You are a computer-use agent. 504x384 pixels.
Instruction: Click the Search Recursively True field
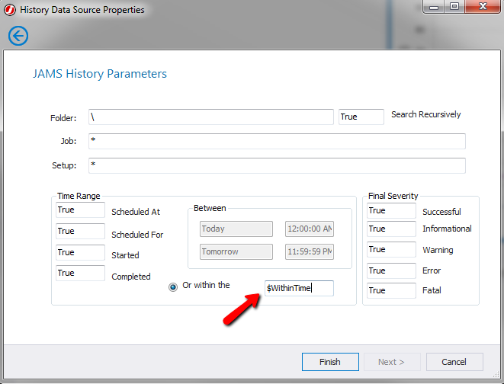click(x=361, y=117)
